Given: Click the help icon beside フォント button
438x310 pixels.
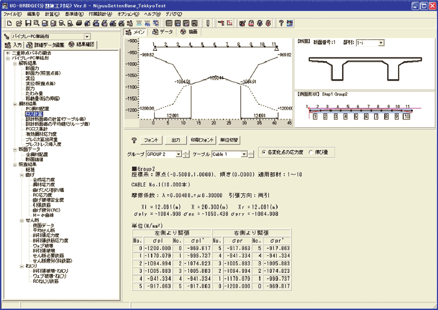Looking at the screenshot, I should point(134,141).
